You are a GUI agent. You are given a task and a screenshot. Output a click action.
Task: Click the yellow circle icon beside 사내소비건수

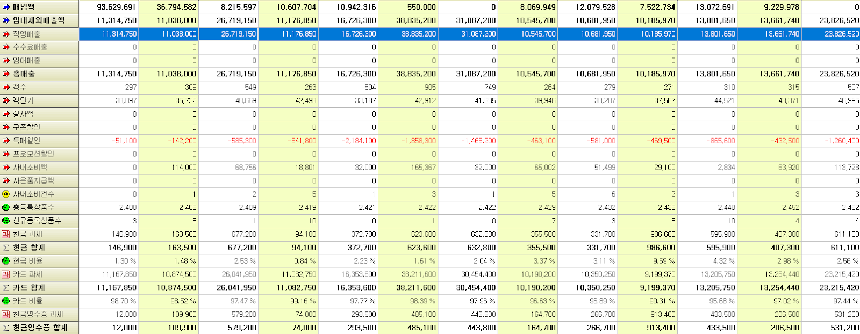[x=6, y=194]
